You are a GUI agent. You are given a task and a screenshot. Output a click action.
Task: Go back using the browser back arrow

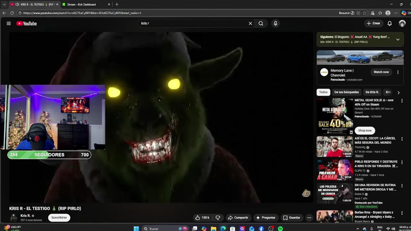pos(4,13)
